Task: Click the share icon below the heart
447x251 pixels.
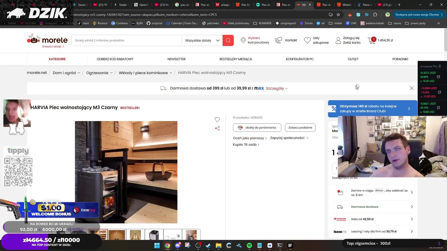Action: [x=217, y=128]
